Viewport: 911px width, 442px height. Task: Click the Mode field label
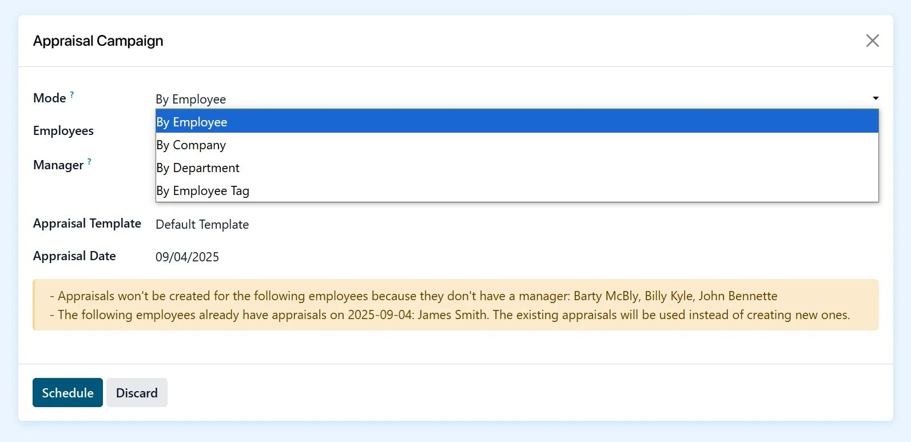click(x=50, y=98)
